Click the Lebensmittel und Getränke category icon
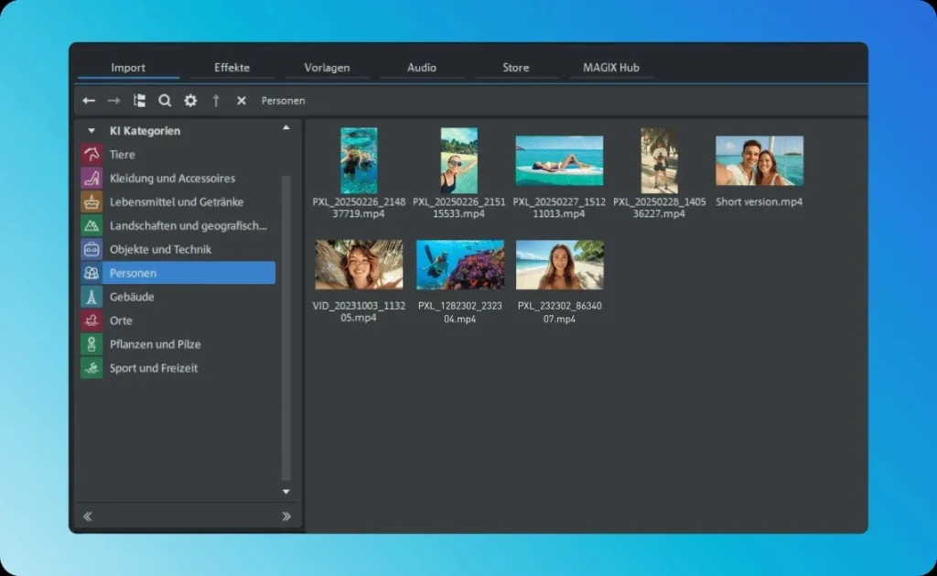The height and width of the screenshot is (576, 937). point(91,201)
